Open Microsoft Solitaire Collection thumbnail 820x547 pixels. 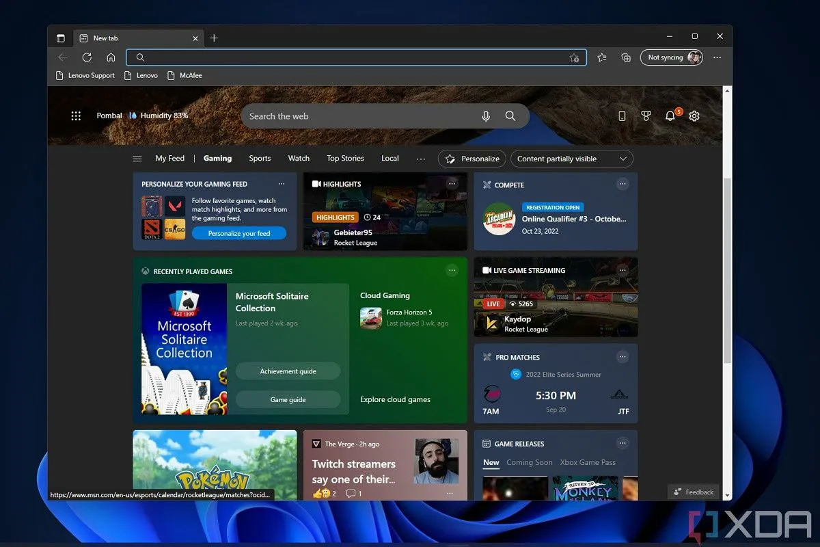tap(184, 349)
